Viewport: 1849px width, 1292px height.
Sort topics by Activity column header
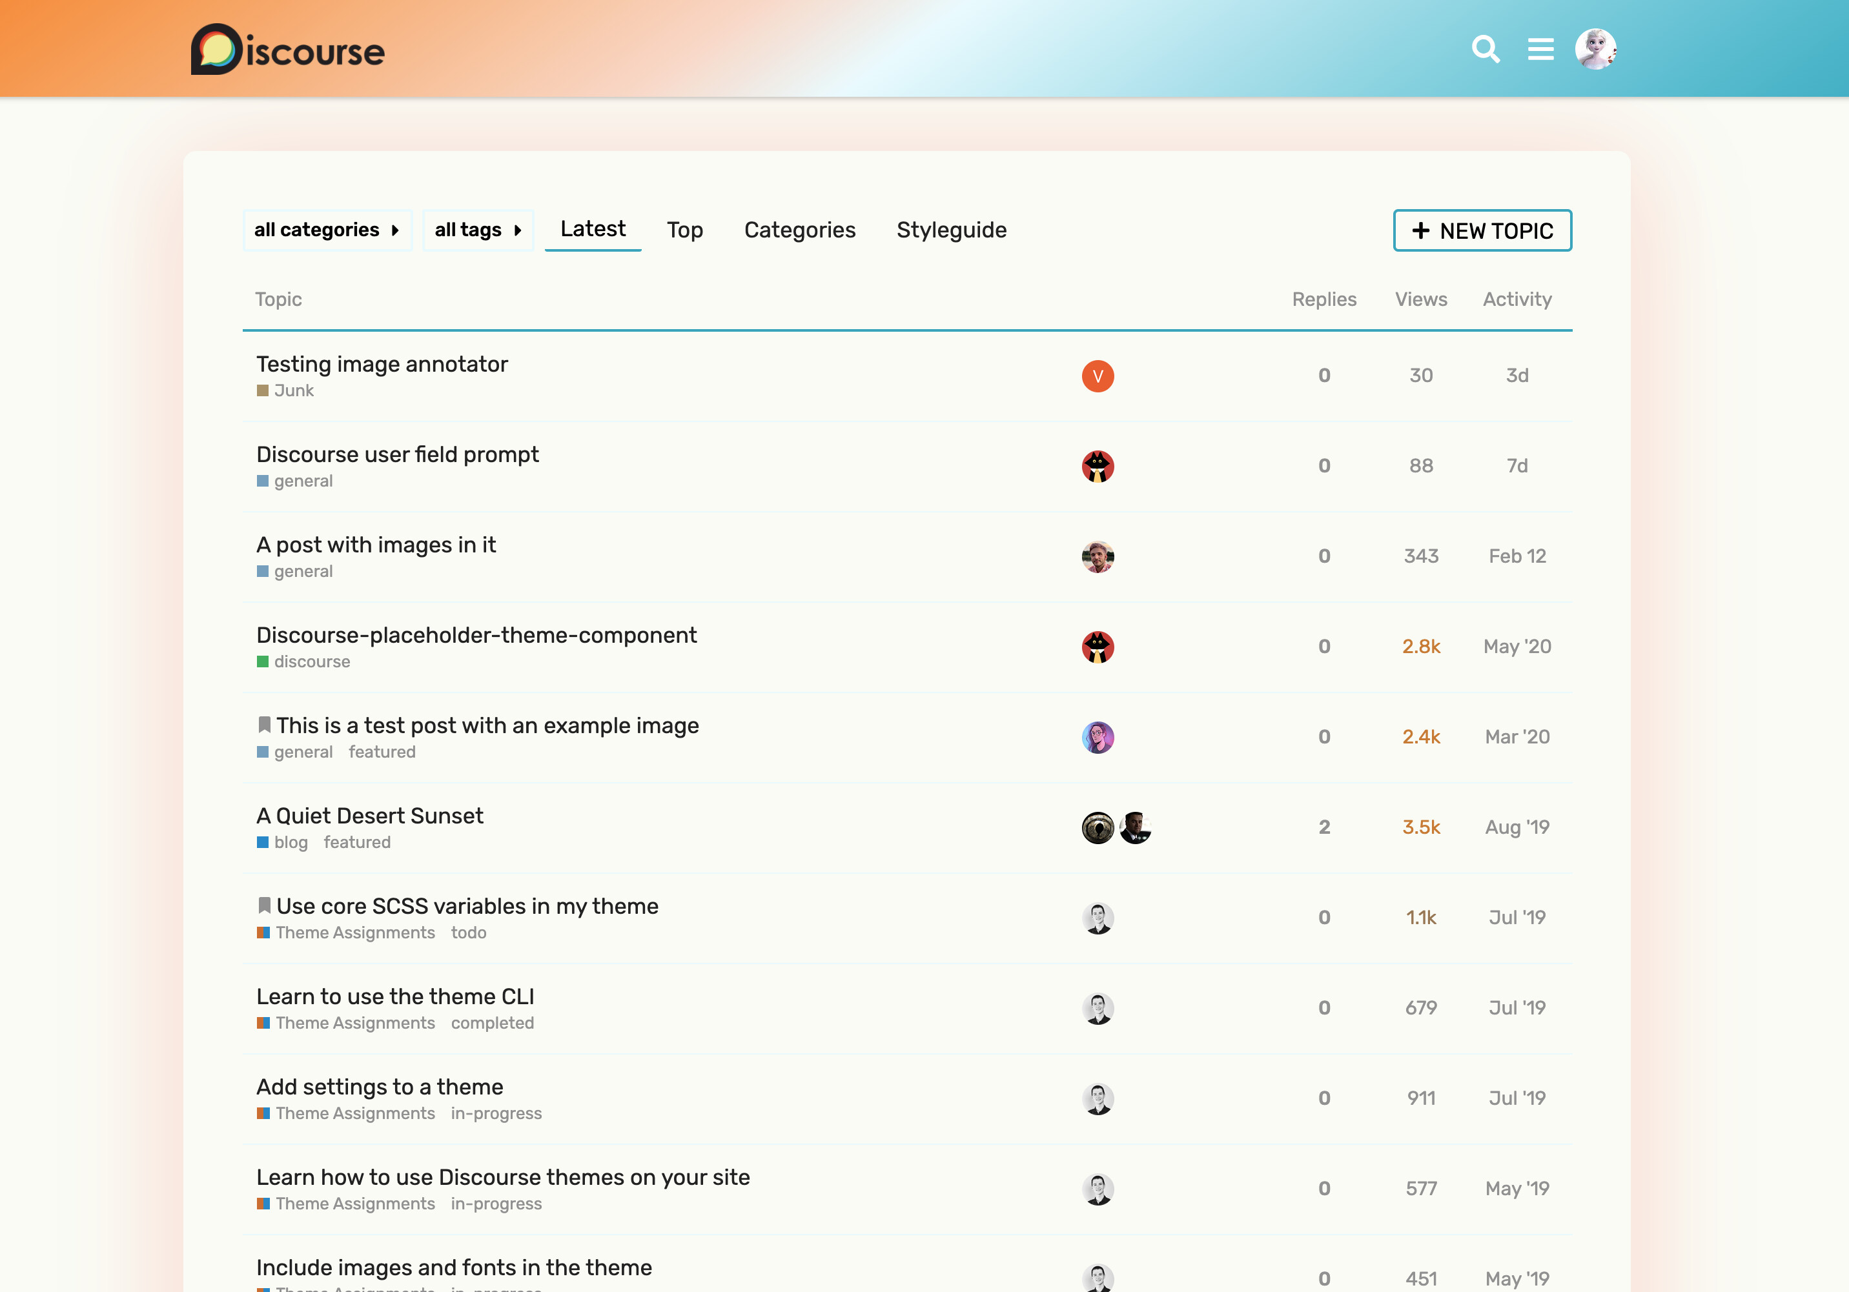[x=1517, y=299]
